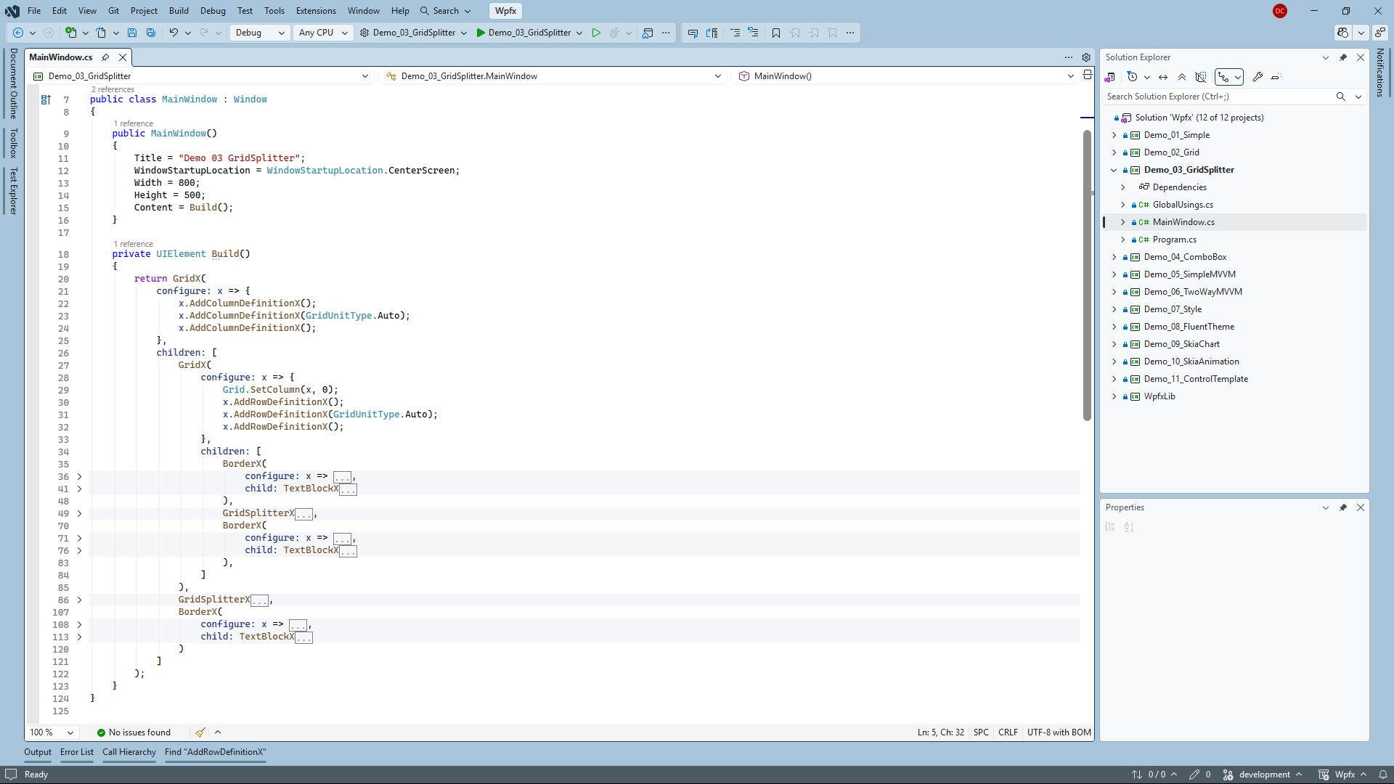Click the Preview Selected Items icon
This screenshot has width=1394, height=784.
[1276, 77]
